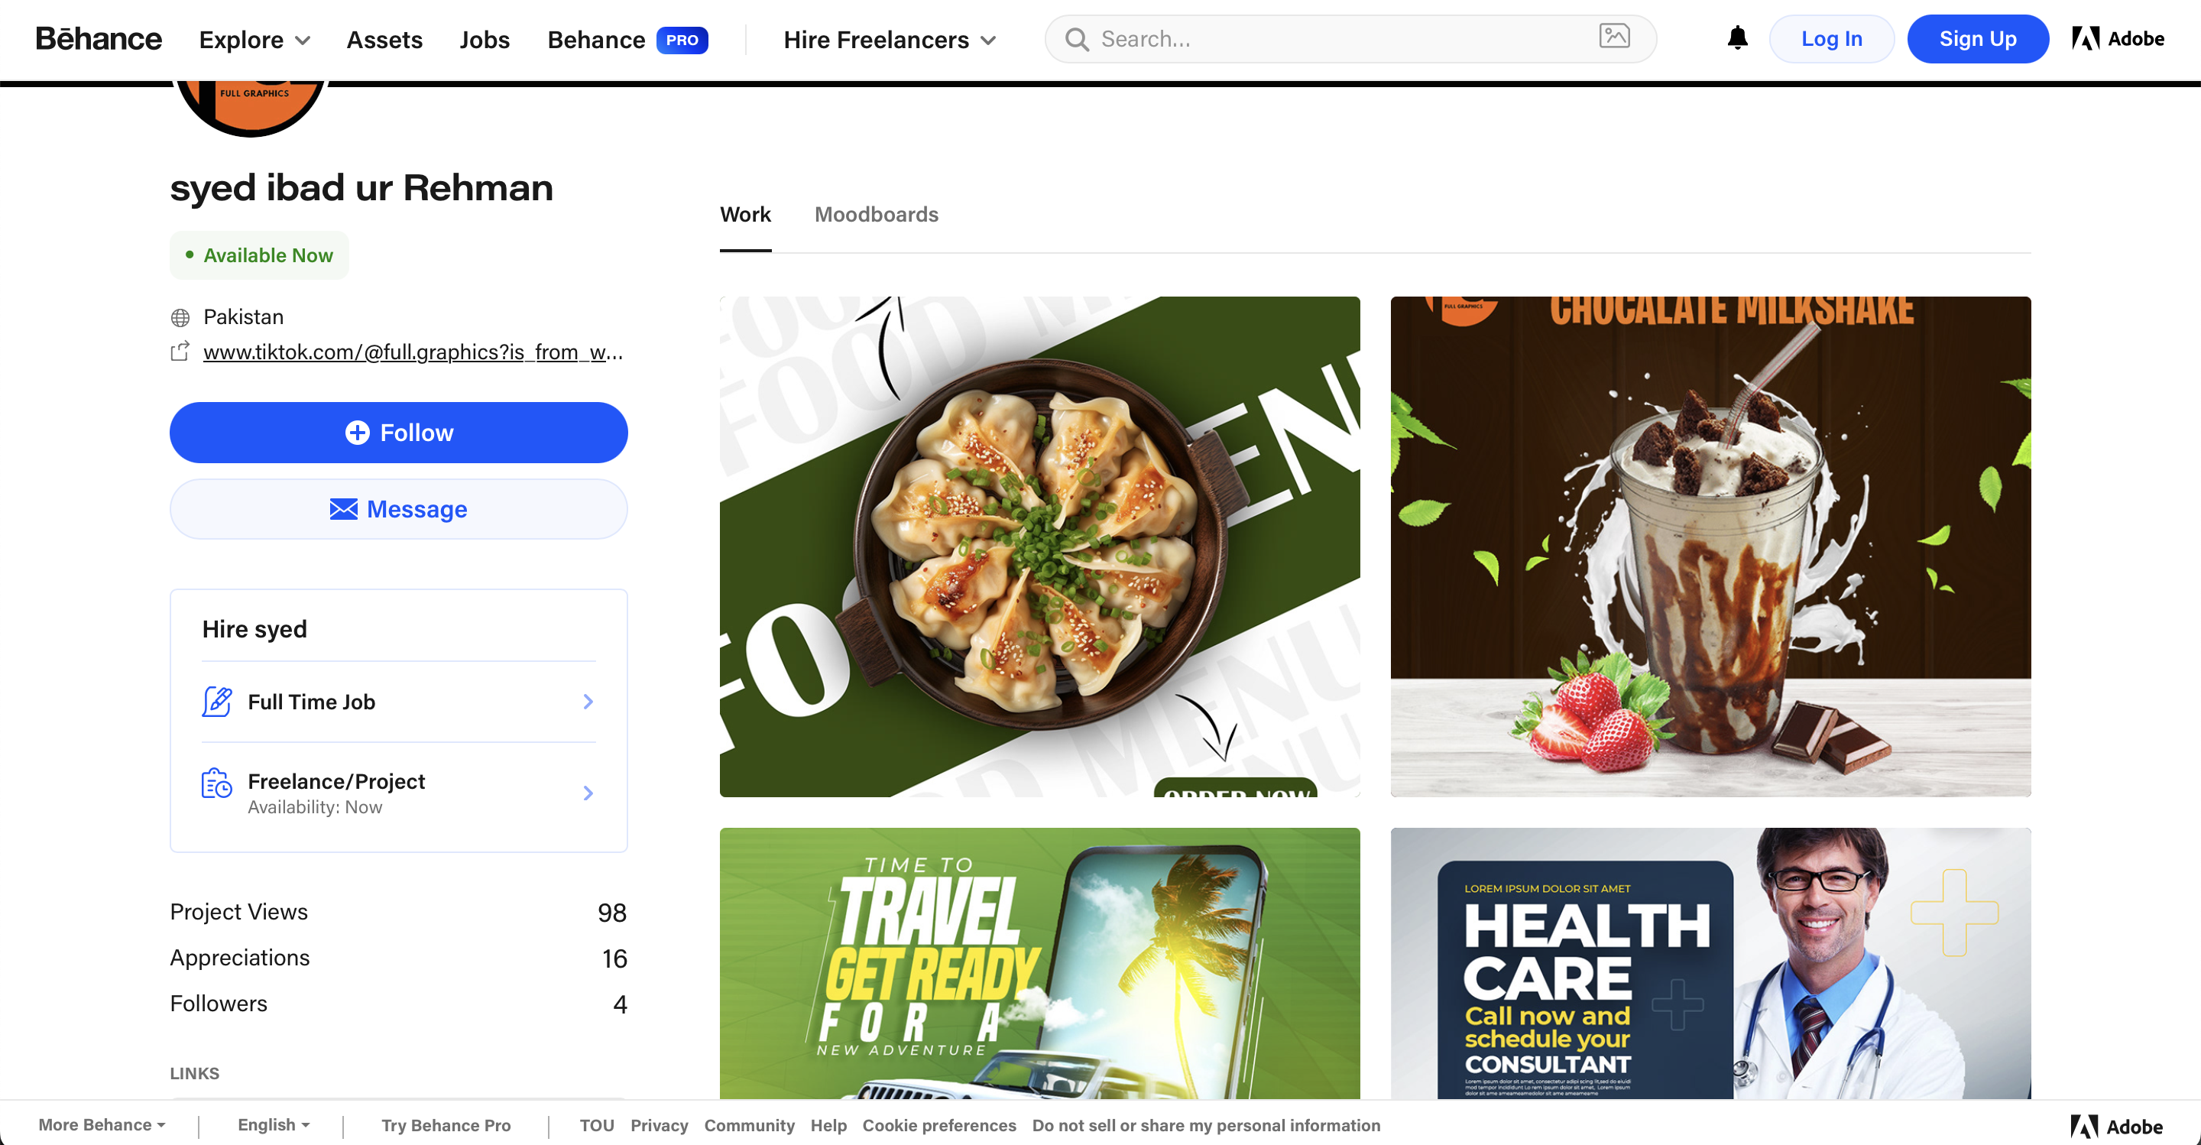The height and width of the screenshot is (1145, 2201).
Task: Open the Hire Freelancers dropdown
Action: (x=890, y=39)
